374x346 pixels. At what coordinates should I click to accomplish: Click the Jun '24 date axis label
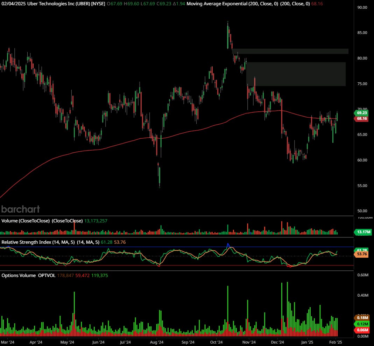tap(98, 342)
